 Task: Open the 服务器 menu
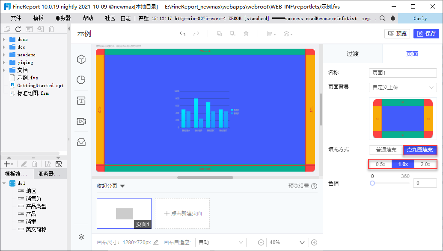63,18
